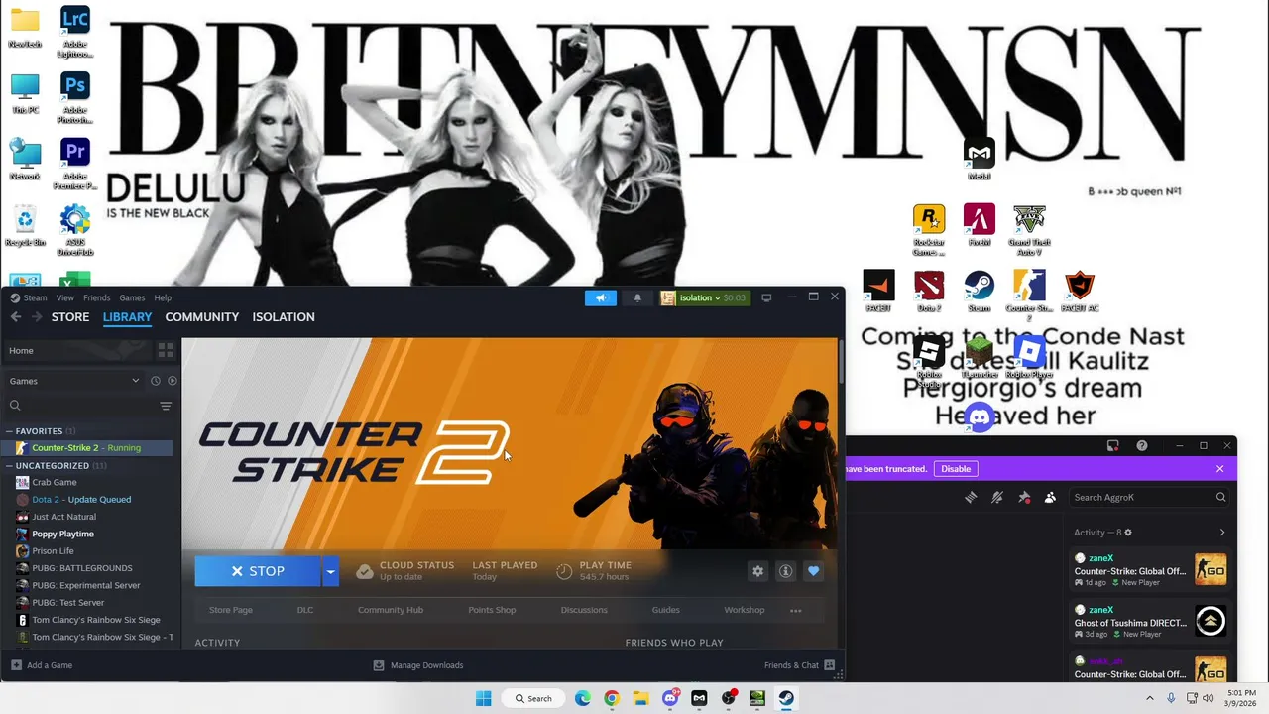Image resolution: width=1269 pixels, height=714 pixels.
Task: Open Medal app in taskbar
Action: tap(699, 698)
